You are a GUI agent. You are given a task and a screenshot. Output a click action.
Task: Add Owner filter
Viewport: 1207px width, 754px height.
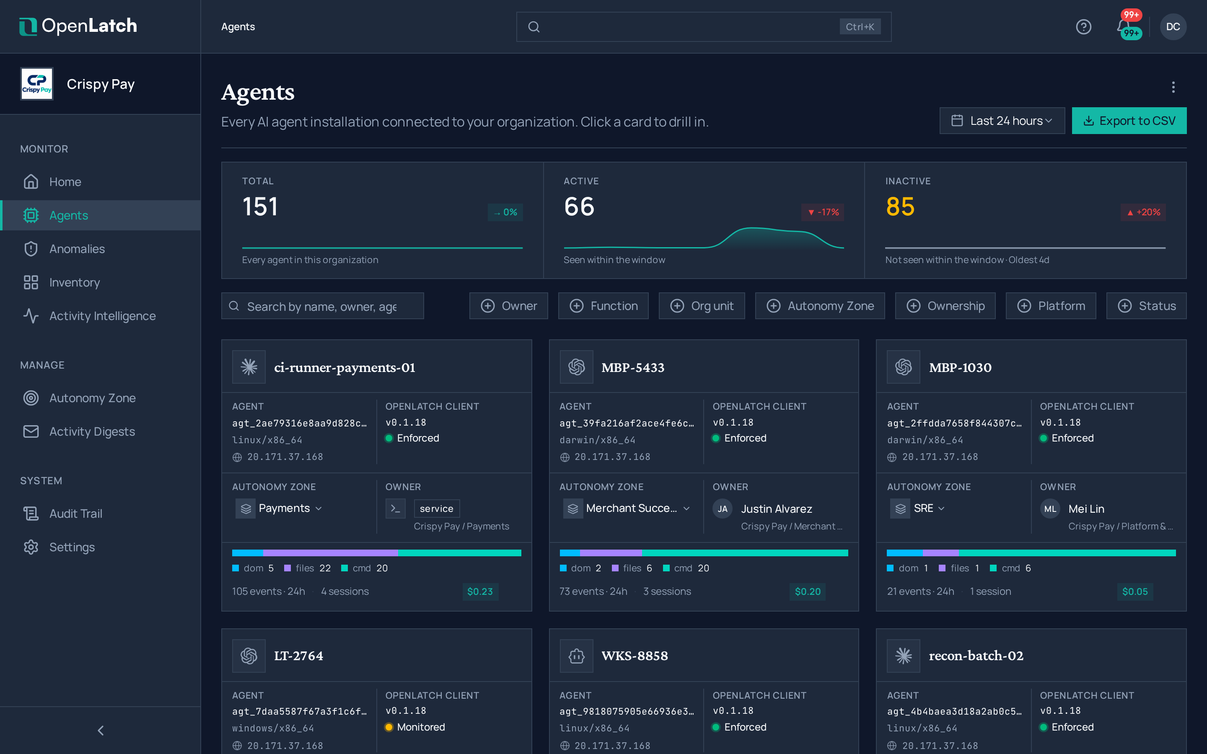508,306
